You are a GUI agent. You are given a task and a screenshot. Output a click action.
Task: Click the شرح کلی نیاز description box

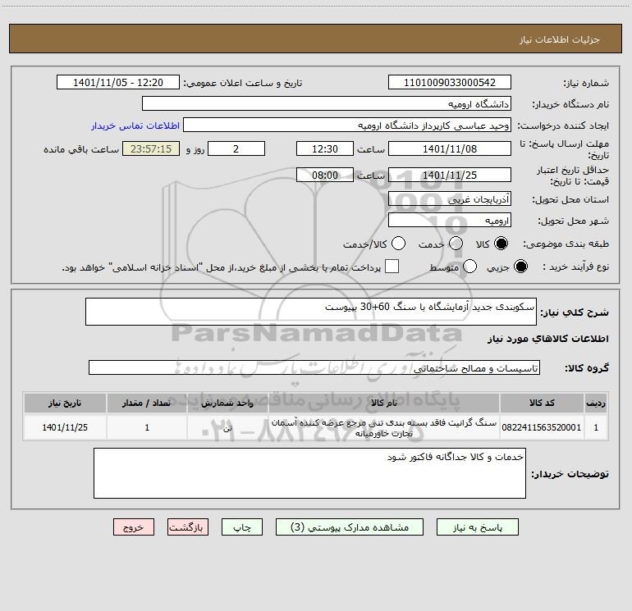point(311,312)
